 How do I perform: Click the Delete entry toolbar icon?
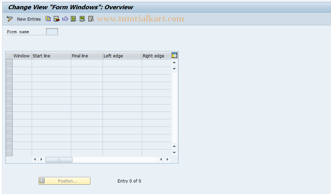click(x=57, y=19)
